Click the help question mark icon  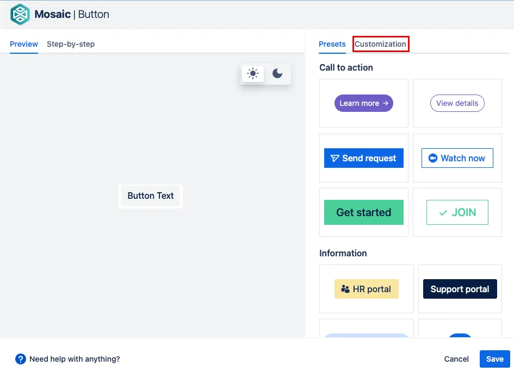tap(20, 359)
